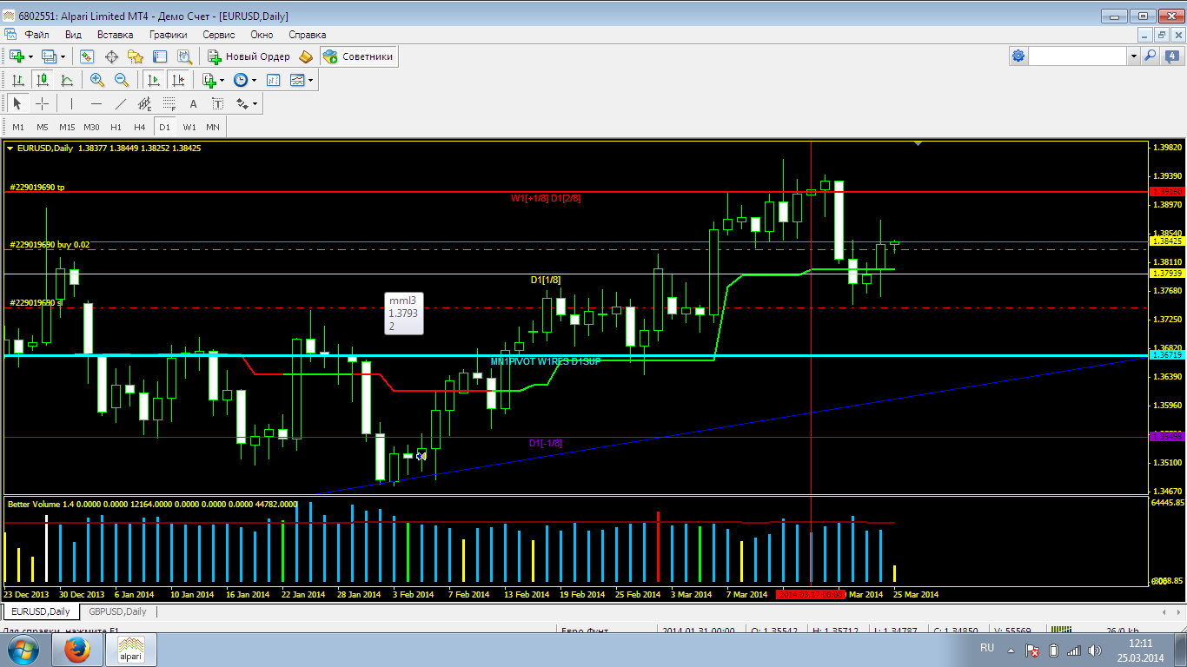Switch chart to candlesticks mode
The height and width of the screenshot is (667, 1187).
coord(42,80)
